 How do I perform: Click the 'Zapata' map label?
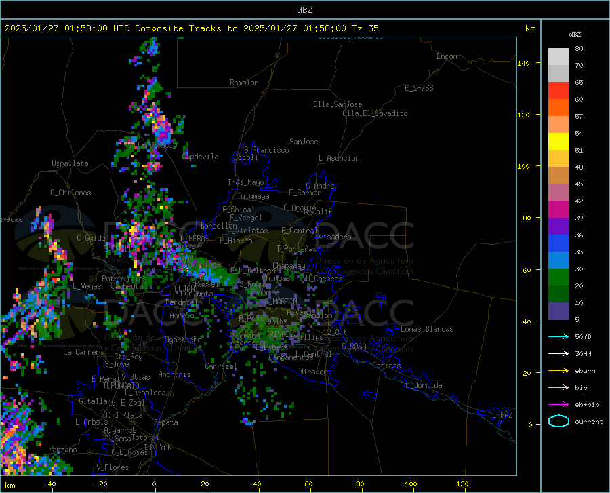[166, 422]
